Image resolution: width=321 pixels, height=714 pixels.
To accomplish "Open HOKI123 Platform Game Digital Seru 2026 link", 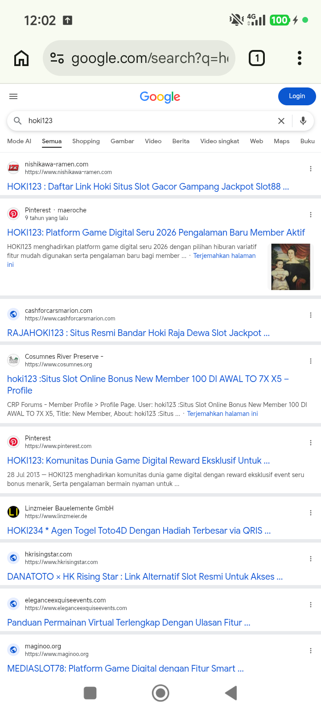I will pyautogui.click(x=156, y=232).
